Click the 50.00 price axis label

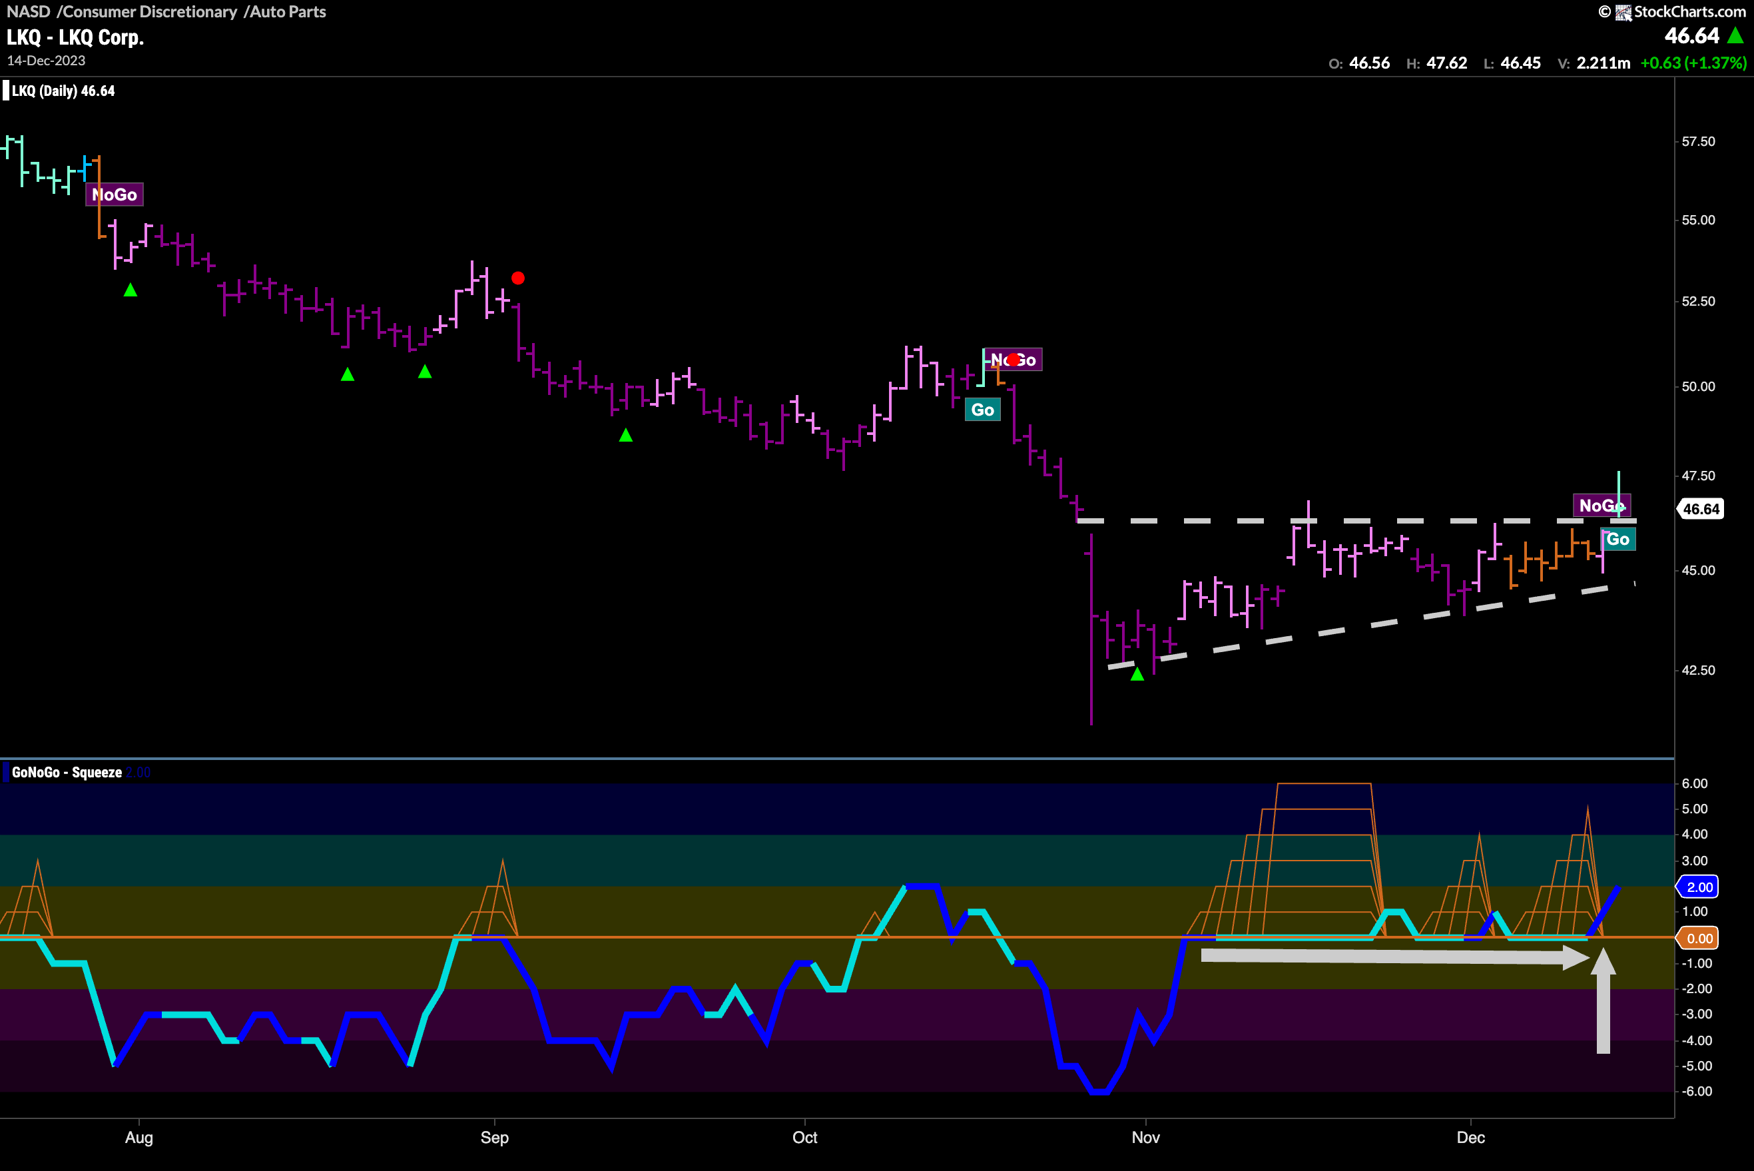(x=1698, y=387)
